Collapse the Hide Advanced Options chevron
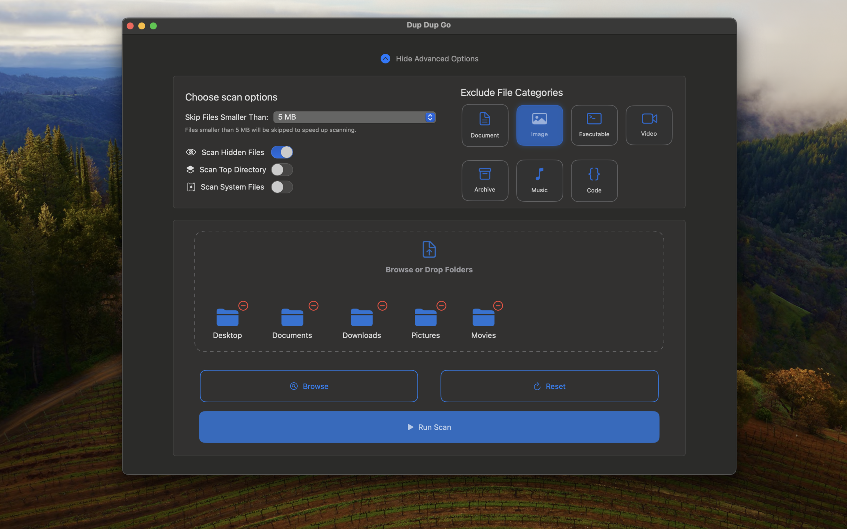Image resolution: width=847 pixels, height=529 pixels. (385, 59)
